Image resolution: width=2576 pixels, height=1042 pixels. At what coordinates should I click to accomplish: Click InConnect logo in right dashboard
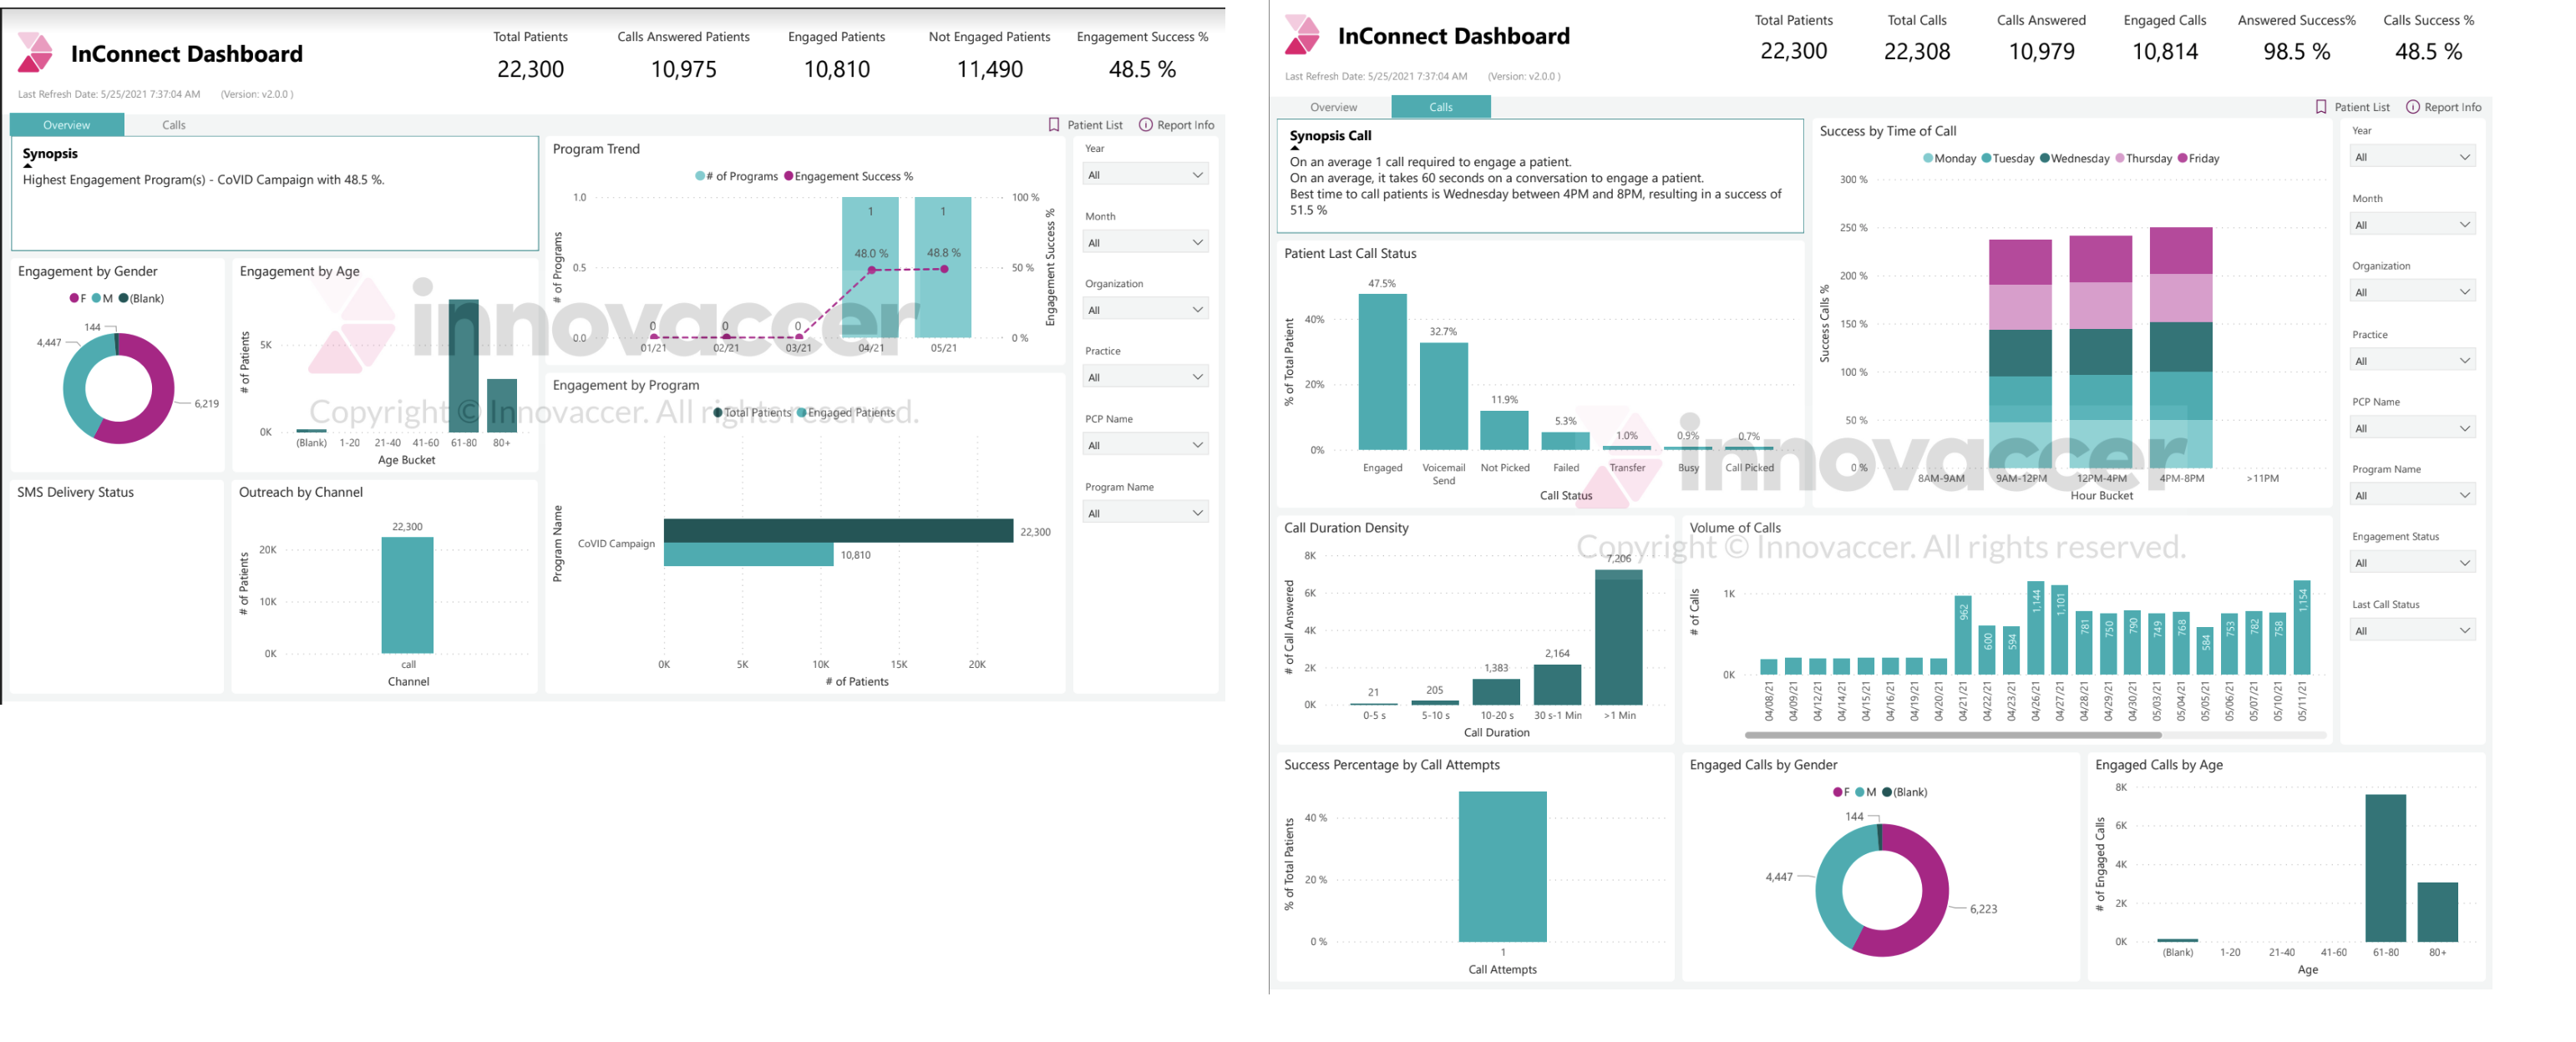[1302, 35]
